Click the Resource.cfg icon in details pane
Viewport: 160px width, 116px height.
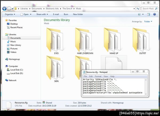9,105
